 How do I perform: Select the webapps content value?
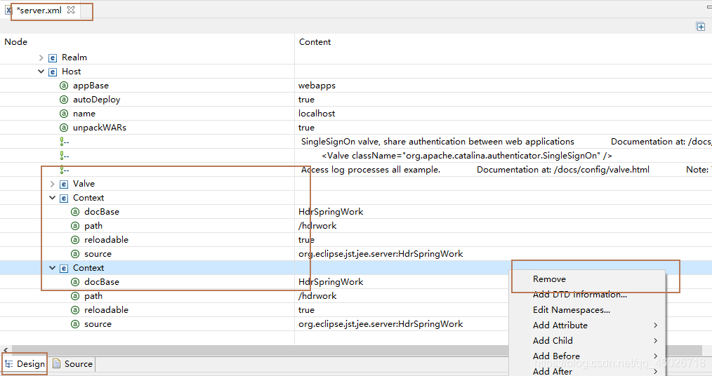click(317, 86)
